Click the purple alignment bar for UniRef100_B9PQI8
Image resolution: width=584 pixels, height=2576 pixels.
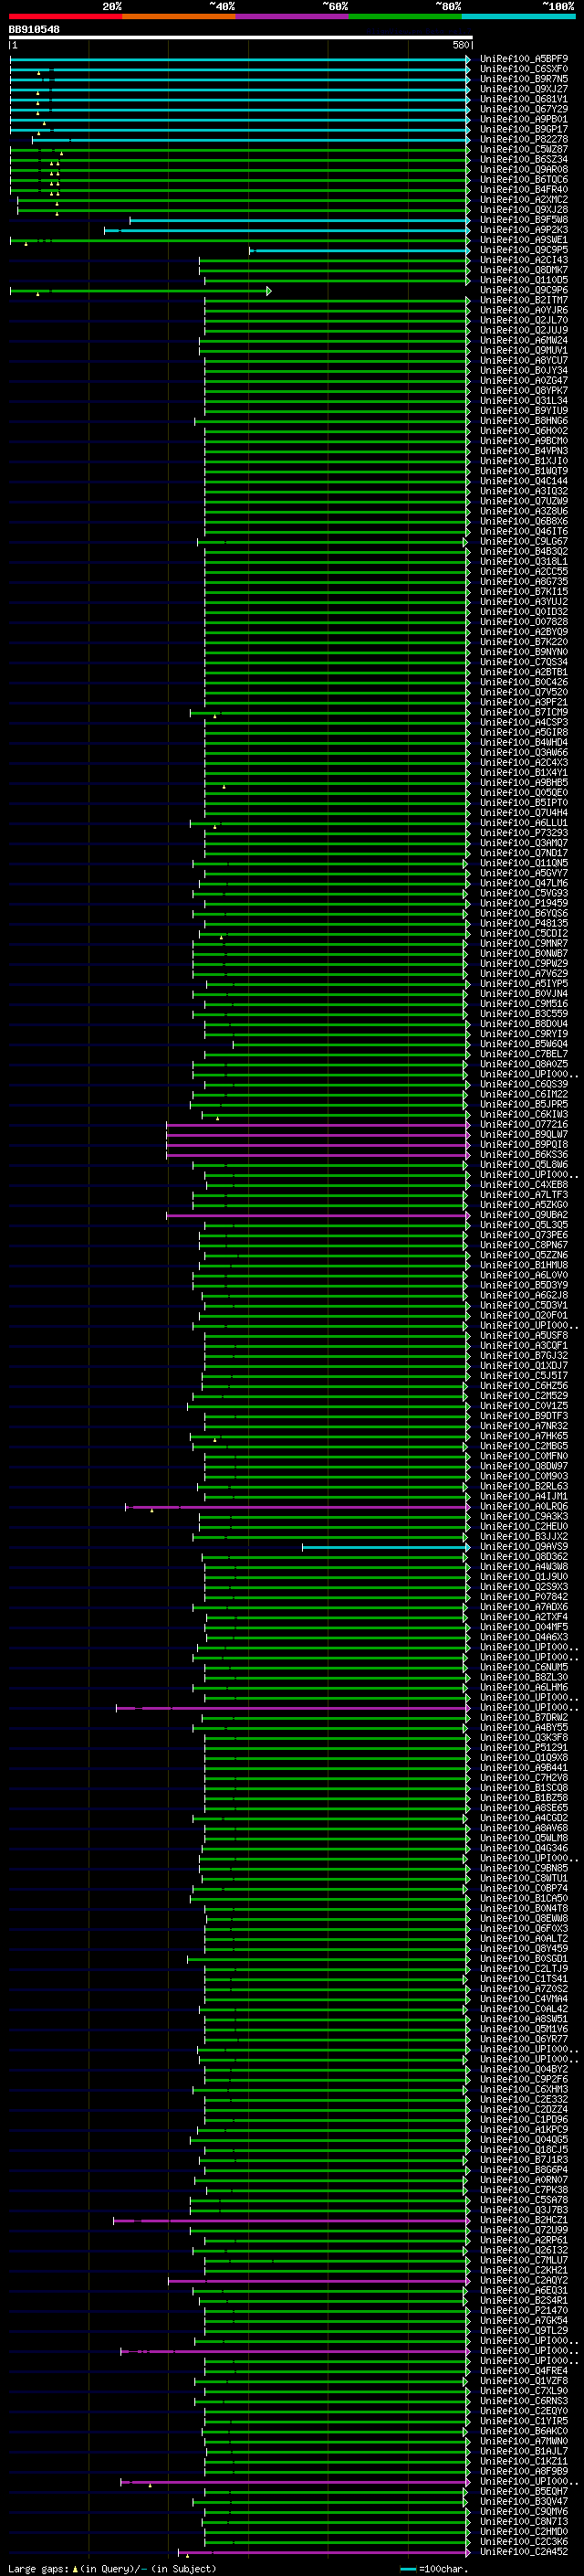click(x=318, y=1145)
